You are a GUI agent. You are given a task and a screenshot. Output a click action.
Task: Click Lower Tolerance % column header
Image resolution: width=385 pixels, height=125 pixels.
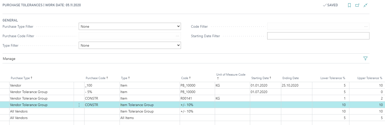point(333,78)
